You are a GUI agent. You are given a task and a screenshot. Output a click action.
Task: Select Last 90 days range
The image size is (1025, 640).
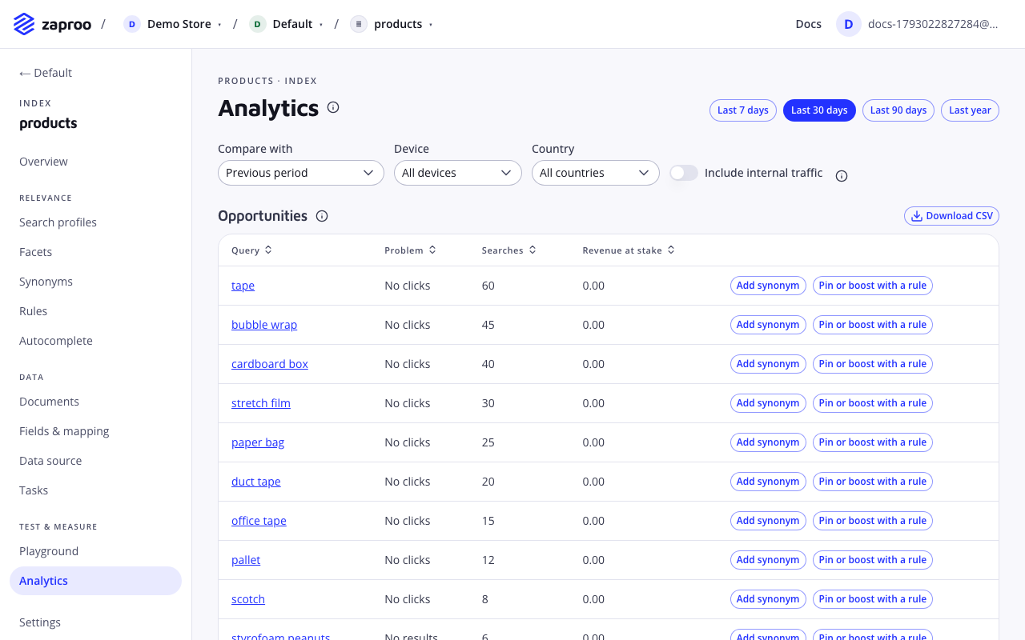pyautogui.click(x=898, y=110)
